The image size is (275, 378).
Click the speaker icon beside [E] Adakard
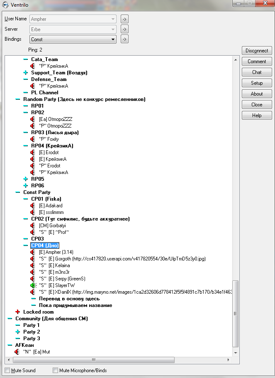point(32,206)
